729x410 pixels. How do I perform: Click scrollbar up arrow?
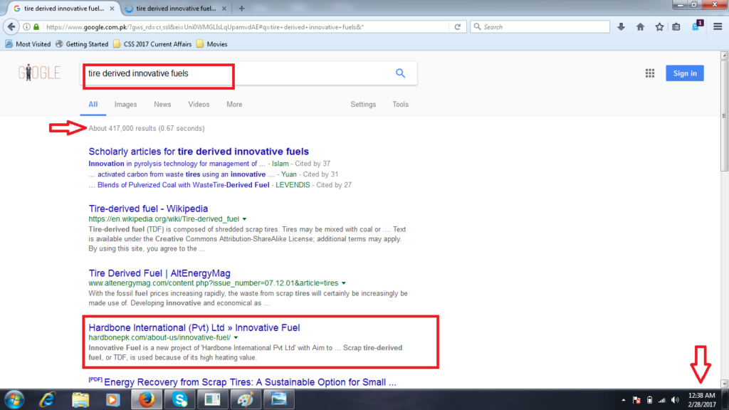[724, 56]
